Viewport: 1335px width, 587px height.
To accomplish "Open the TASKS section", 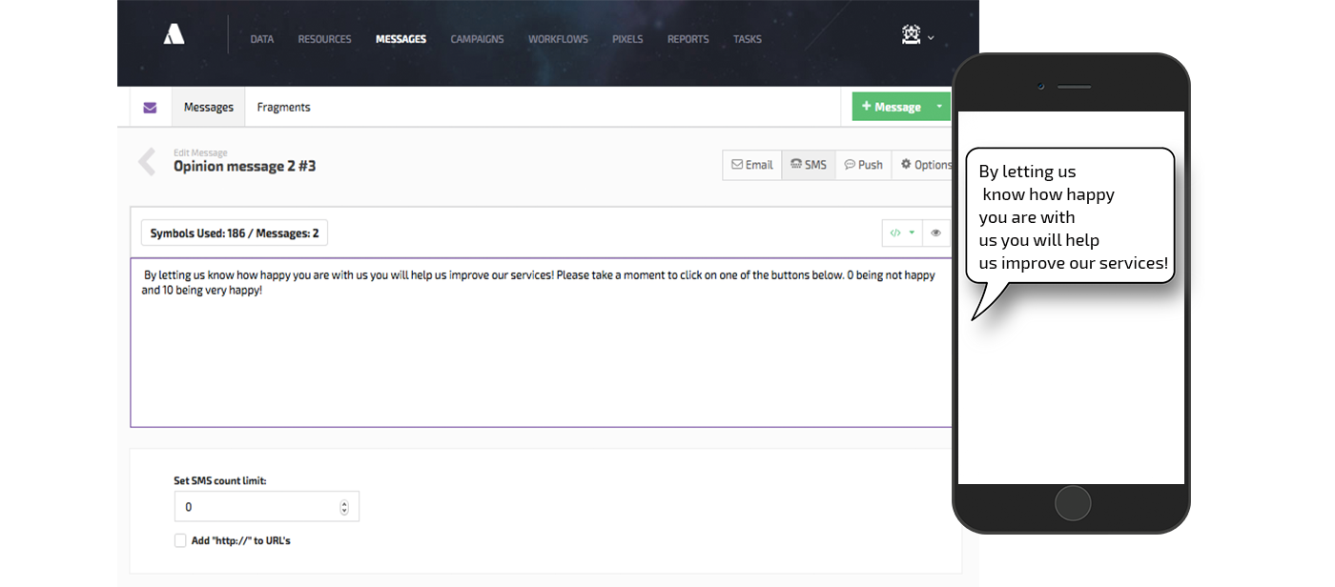I will (x=748, y=39).
